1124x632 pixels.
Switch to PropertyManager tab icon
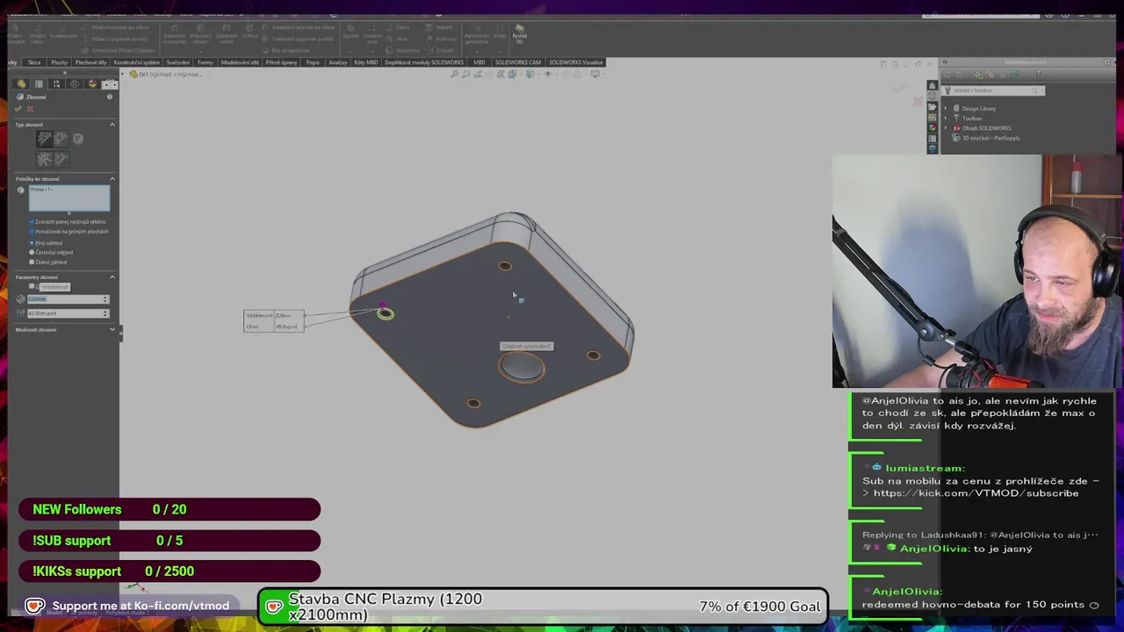pos(39,84)
